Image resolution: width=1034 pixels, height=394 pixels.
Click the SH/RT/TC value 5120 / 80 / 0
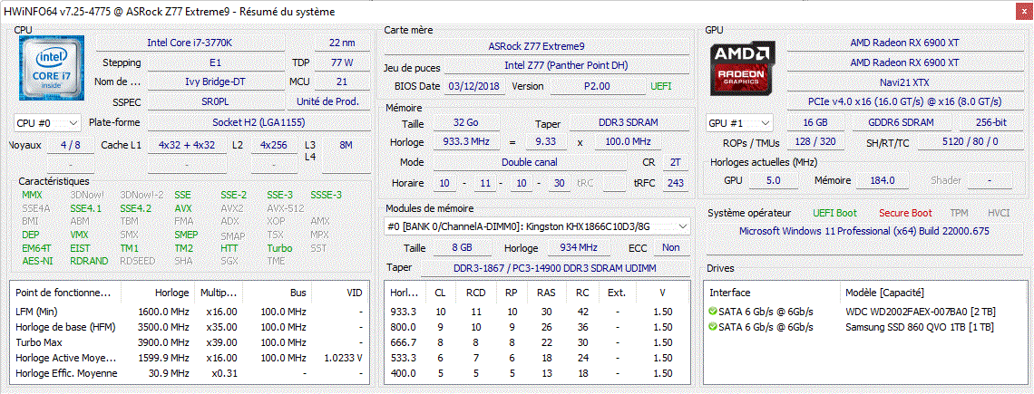click(970, 142)
